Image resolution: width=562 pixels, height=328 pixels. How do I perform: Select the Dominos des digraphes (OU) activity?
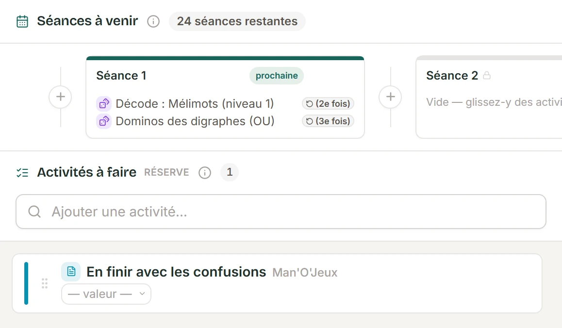(195, 121)
